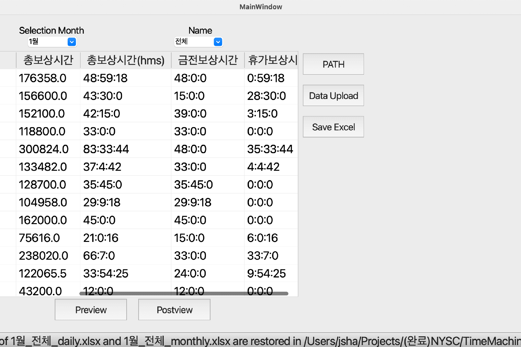
Task: Select cell 122065.5
Action: pos(48,274)
